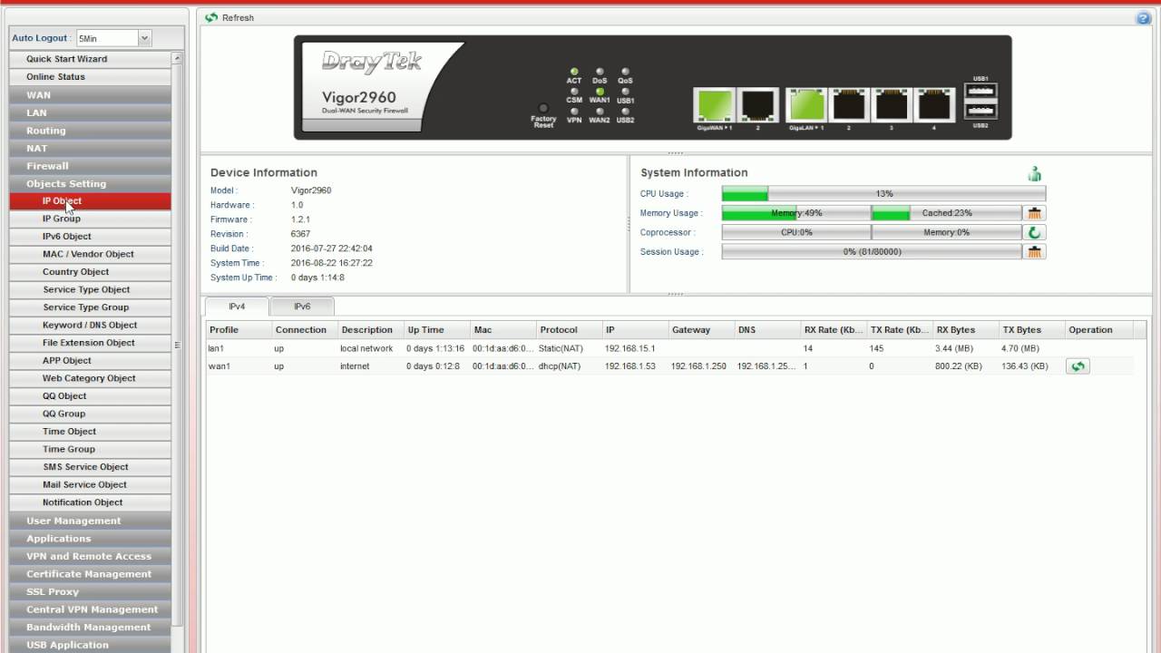
Task: Click the ACT LED indicator
Action: [574, 71]
